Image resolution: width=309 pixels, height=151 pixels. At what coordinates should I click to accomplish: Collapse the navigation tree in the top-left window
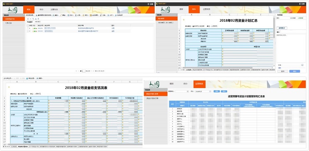click(24, 15)
